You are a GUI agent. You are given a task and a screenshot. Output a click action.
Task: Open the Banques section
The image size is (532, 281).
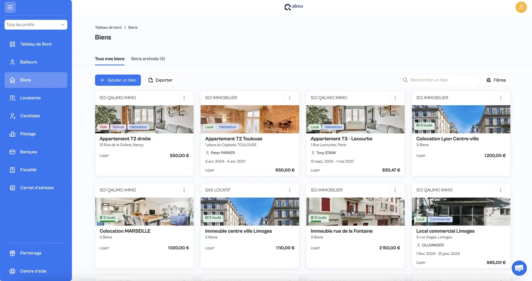click(x=36, y=152)
